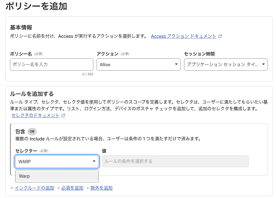Open the セレクター dropdown showing WARP

tap(57, 162)
